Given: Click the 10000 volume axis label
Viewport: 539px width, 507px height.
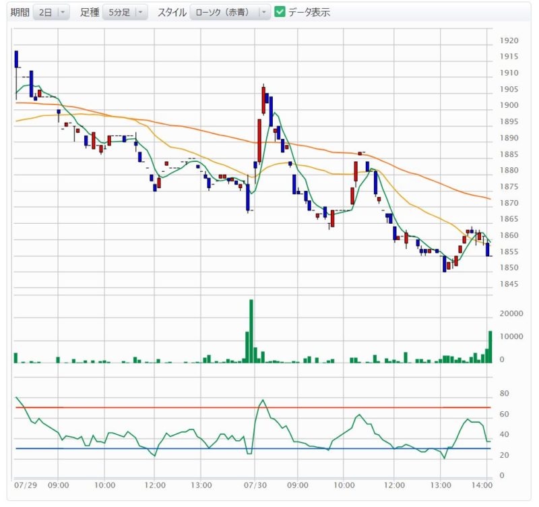Looking at the screenshot, I should (511, 336).
